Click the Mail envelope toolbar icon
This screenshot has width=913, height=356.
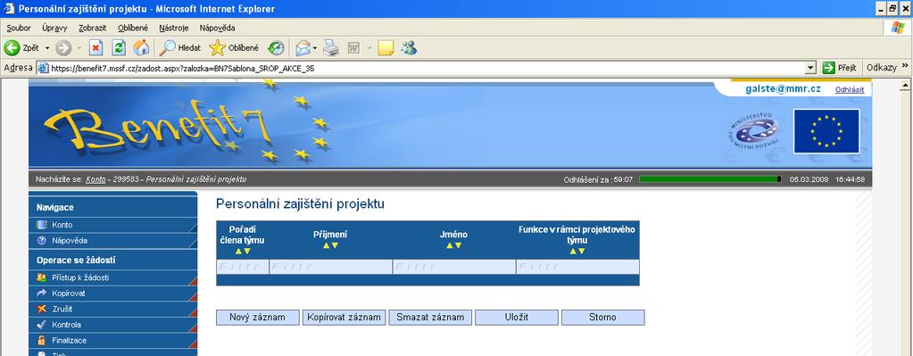click(303, 47)
